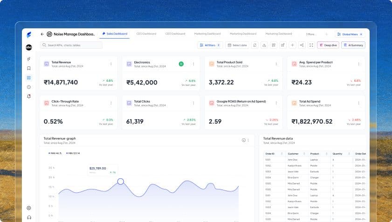Switch to the Sales Dashboard tab

click(115, 33)
